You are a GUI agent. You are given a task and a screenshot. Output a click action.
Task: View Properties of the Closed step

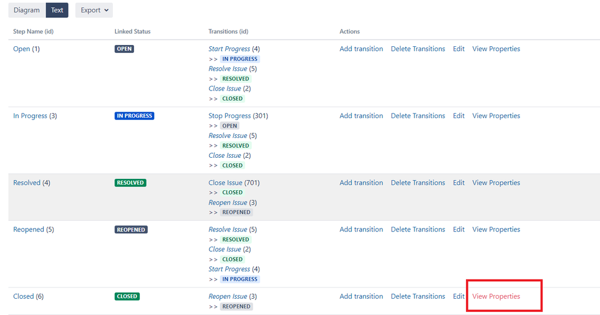tap(496, 296)
